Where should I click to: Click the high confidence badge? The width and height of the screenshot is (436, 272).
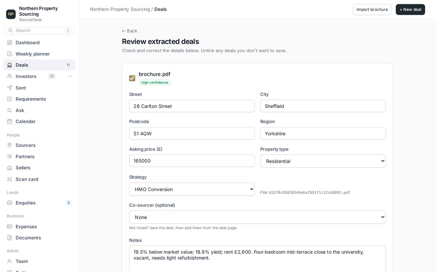click(155, 82)
